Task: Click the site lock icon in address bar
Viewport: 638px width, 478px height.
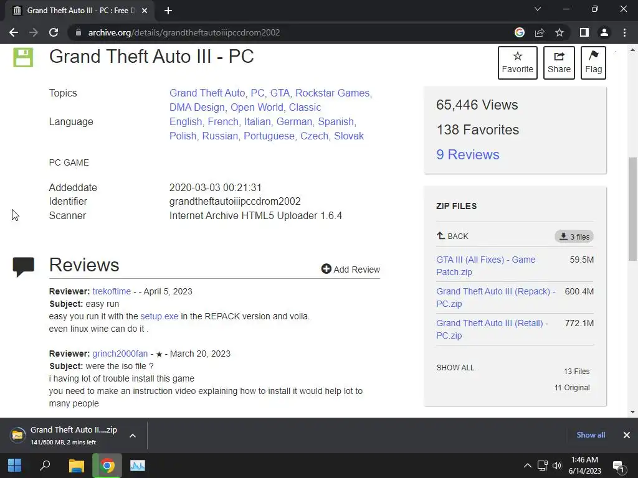Action: click(79, 32)
